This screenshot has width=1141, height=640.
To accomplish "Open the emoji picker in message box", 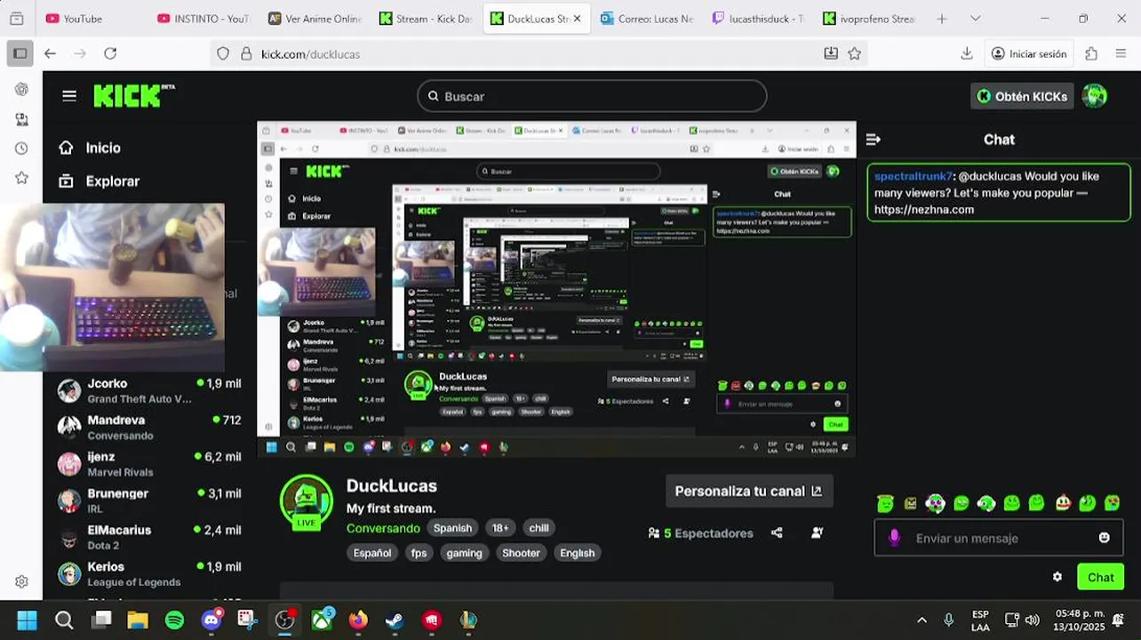I will 1104,538.
